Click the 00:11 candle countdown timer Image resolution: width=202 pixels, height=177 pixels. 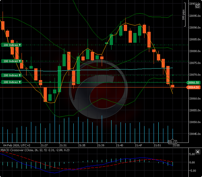click(173, 142)
